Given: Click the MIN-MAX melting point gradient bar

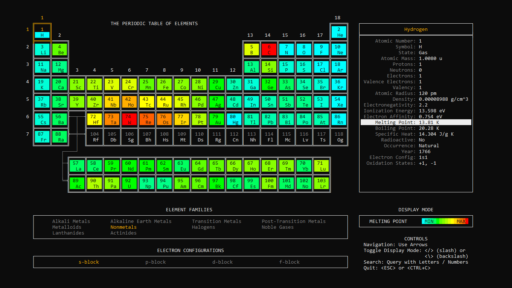Looking at the screenshot, I should tap(445, 221).
